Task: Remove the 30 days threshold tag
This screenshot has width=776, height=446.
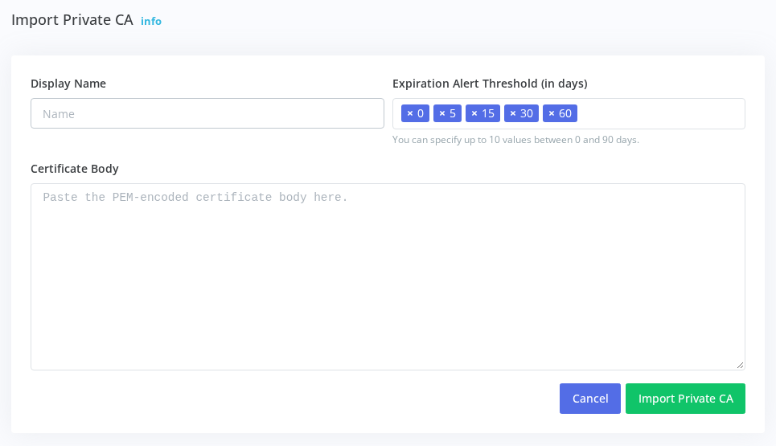Action: (x=513, y=114)
